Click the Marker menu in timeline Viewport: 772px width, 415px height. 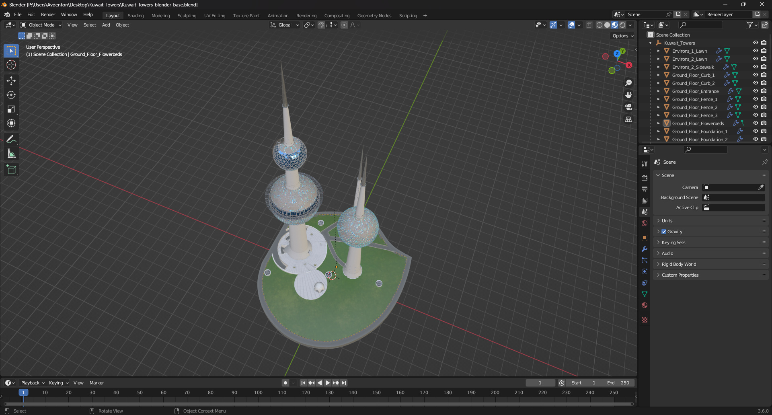click(x=96, y=383)
